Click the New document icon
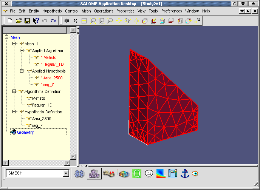This screenshot has height=190, width=260. (x=10, y=21)
